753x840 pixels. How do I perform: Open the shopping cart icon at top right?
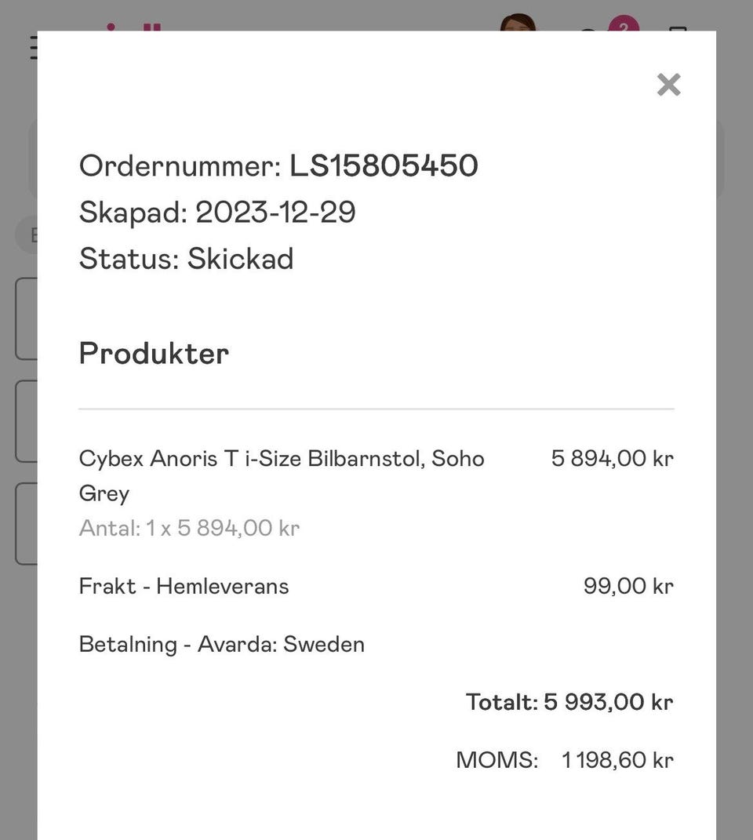[678, 28]
